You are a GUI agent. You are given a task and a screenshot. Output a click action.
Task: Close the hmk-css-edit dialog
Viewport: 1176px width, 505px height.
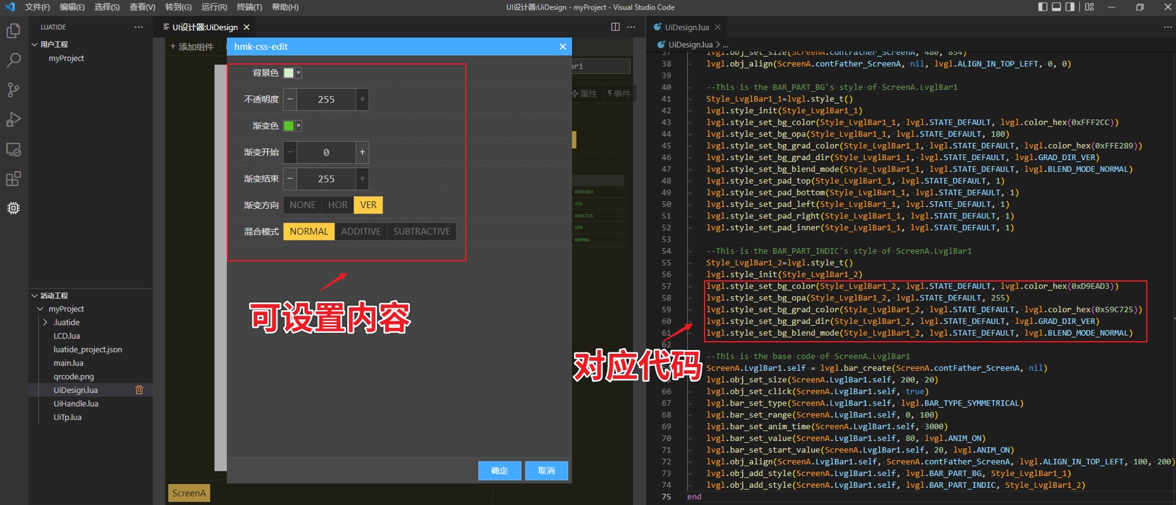[x=563, y=47]
